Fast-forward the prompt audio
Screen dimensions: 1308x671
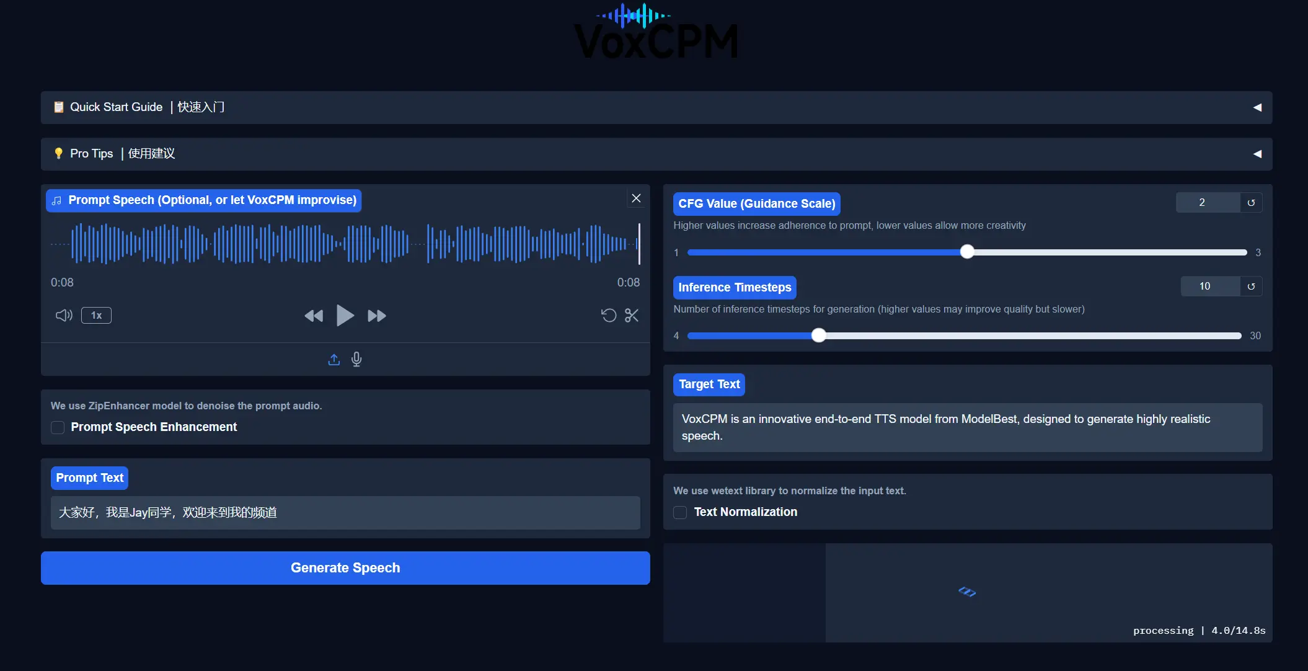point(376,316)
